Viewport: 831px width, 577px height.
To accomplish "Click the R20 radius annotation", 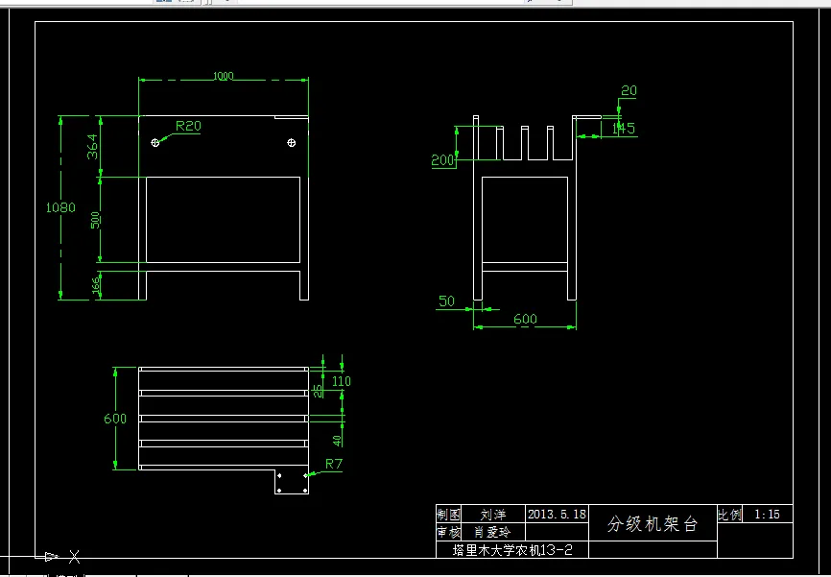I will tap(188, 126).
